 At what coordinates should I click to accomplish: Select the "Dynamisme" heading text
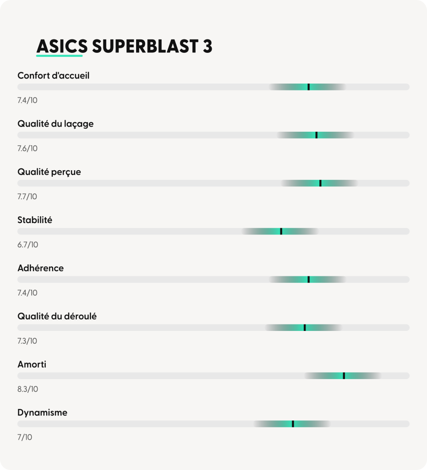pyautogui.click(x=42, y=413)
